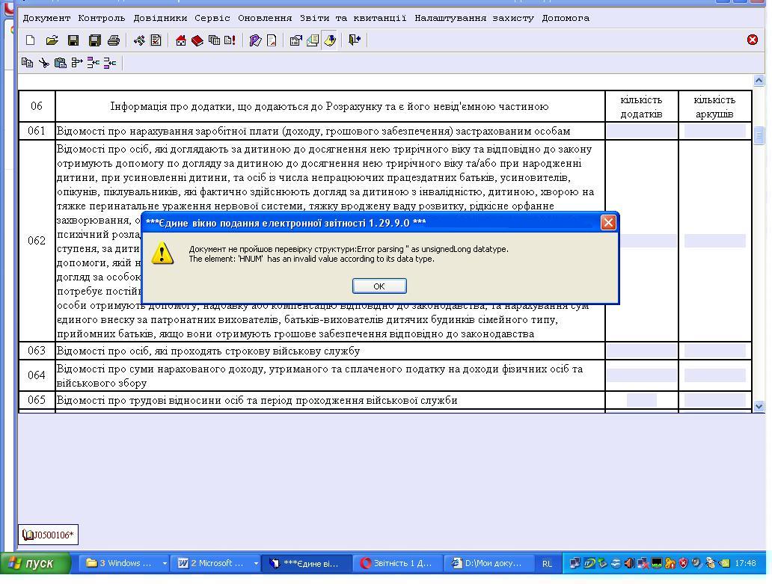Copy using the two-pages icon in second toolbar
Viewport: 772px width, 584px height.
click(x=27, y=63)
